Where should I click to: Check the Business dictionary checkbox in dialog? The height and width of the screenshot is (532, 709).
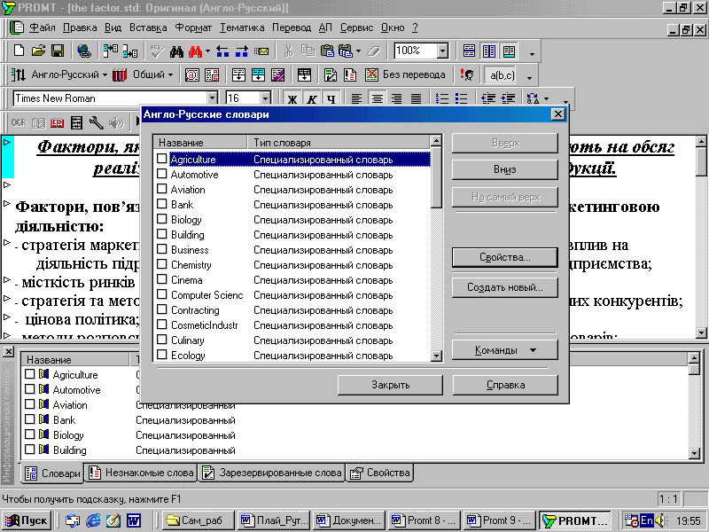(161, 249)
